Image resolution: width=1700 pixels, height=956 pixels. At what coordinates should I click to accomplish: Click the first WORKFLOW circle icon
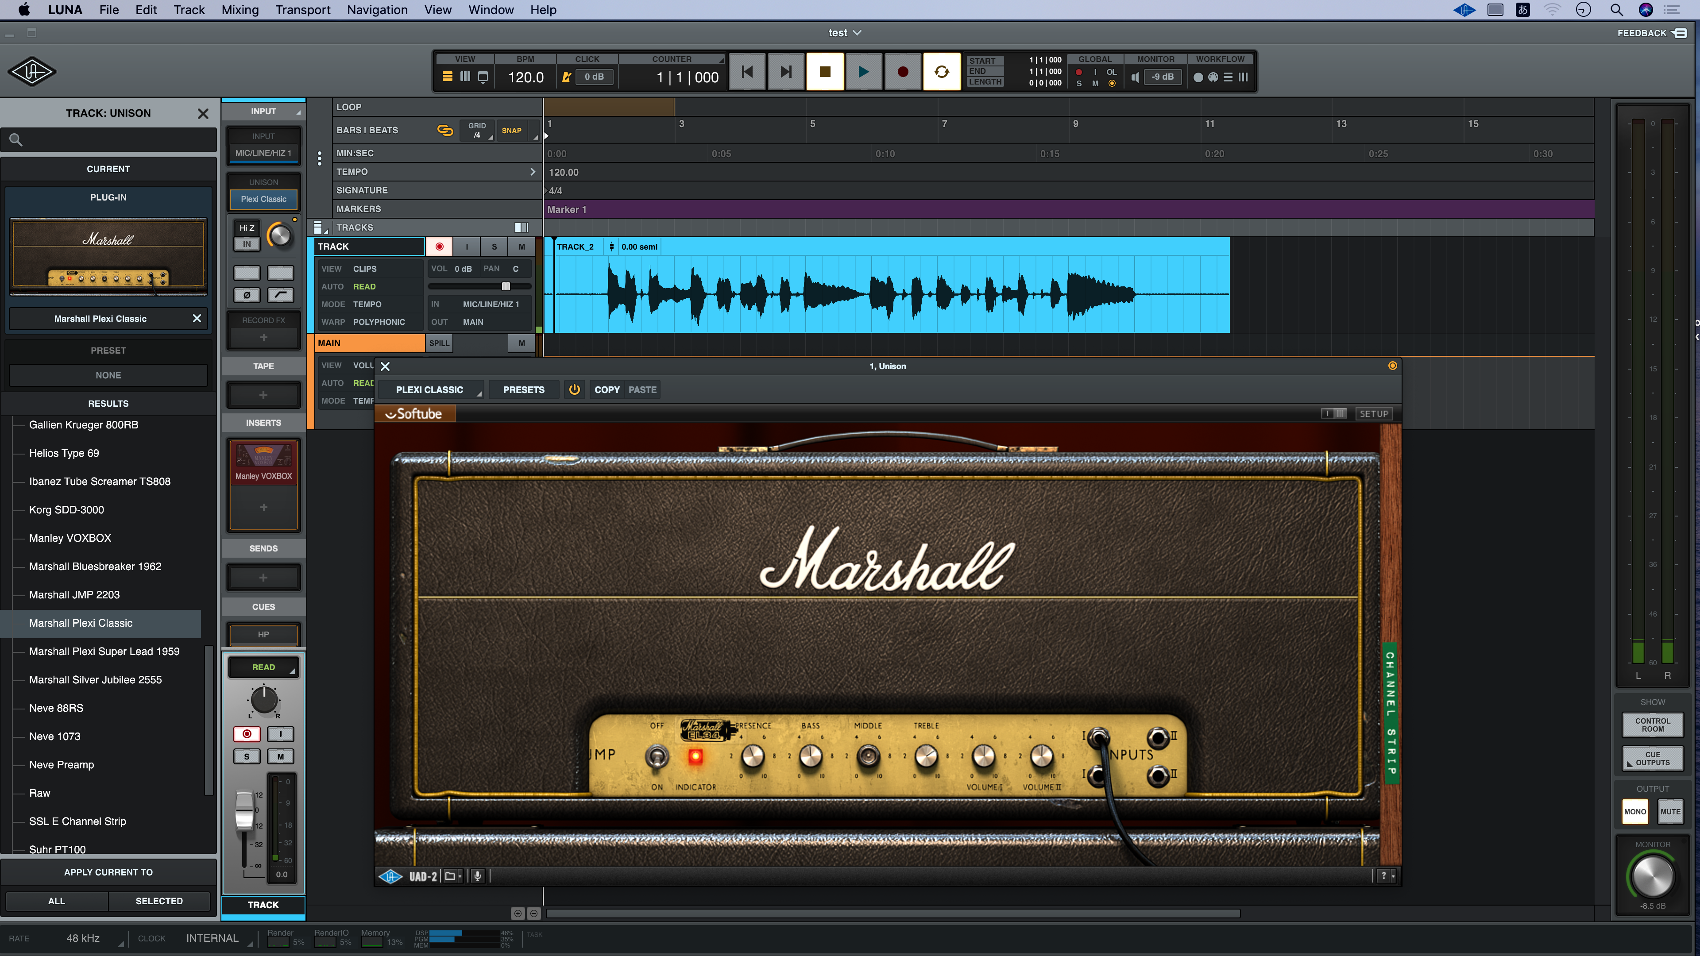coord(1198,77)
